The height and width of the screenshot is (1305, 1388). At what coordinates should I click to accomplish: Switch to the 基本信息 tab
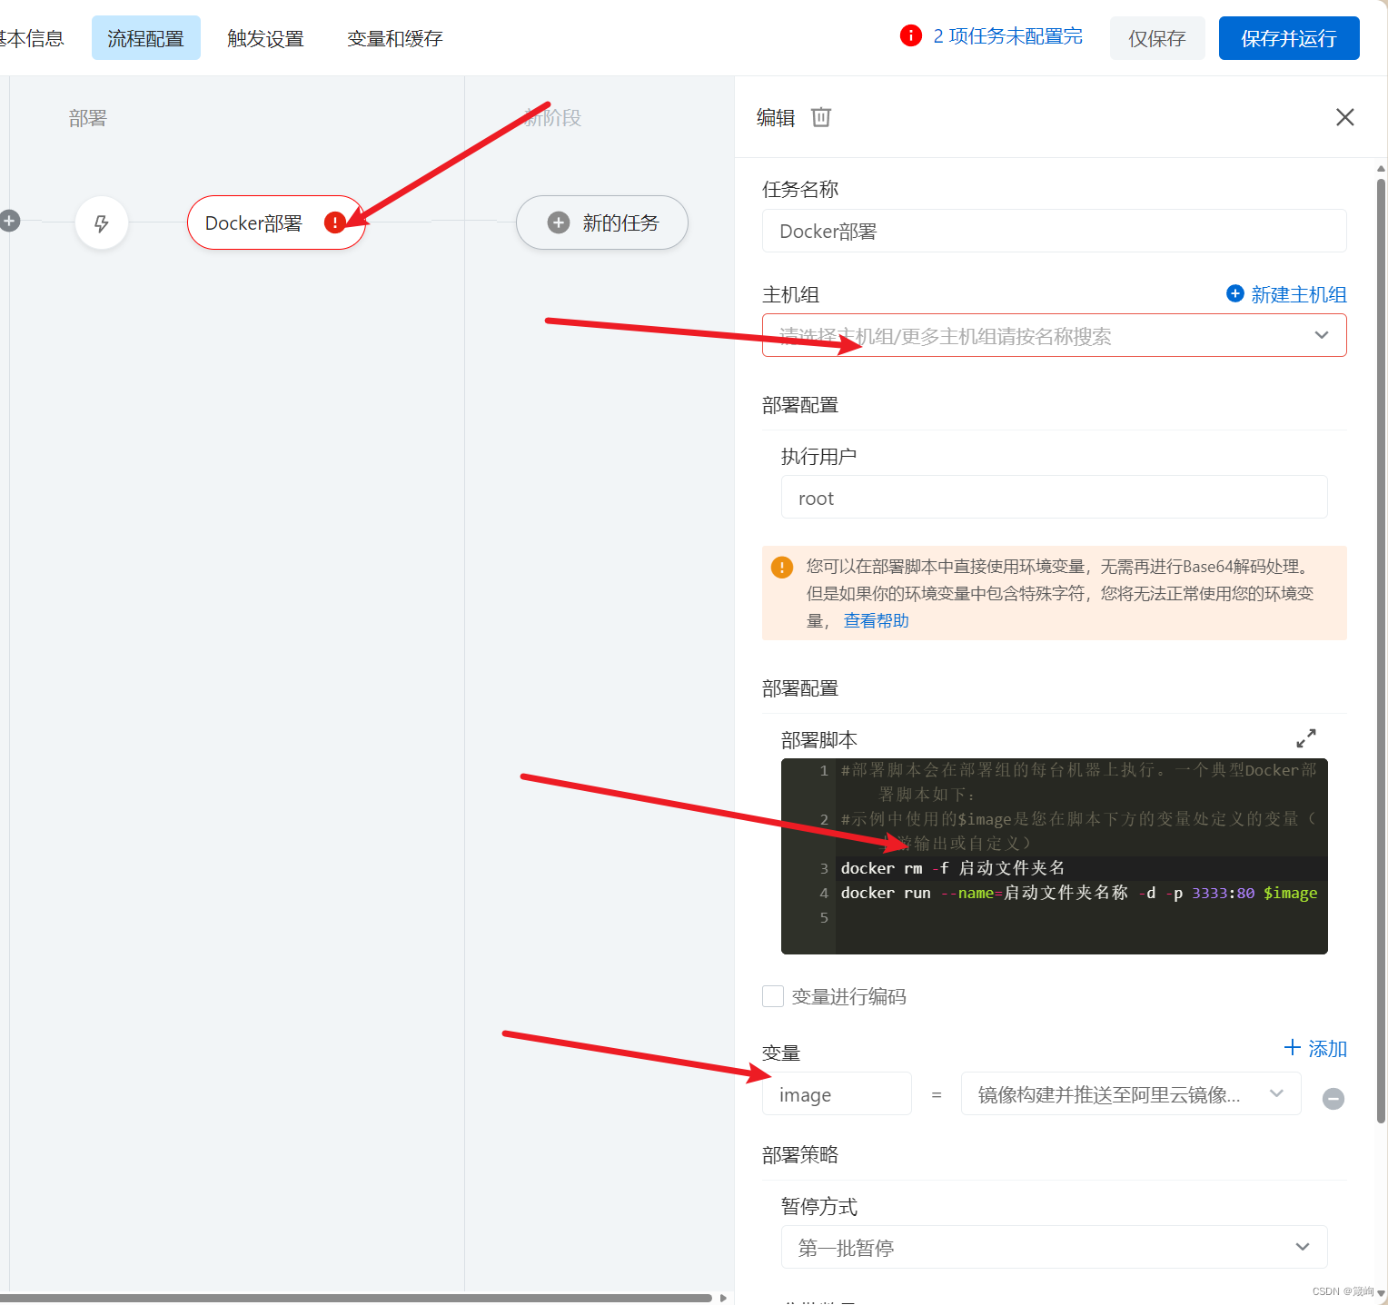(33, 38)
